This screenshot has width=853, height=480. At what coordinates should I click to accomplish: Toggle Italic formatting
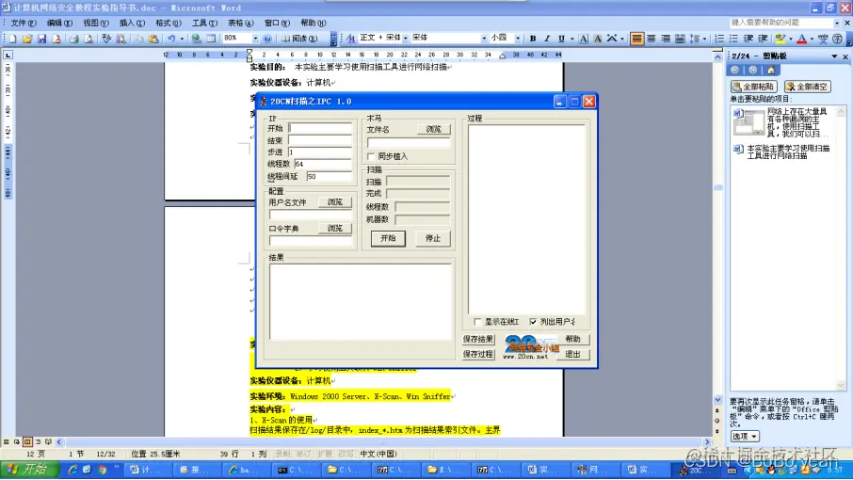point(547,38)
